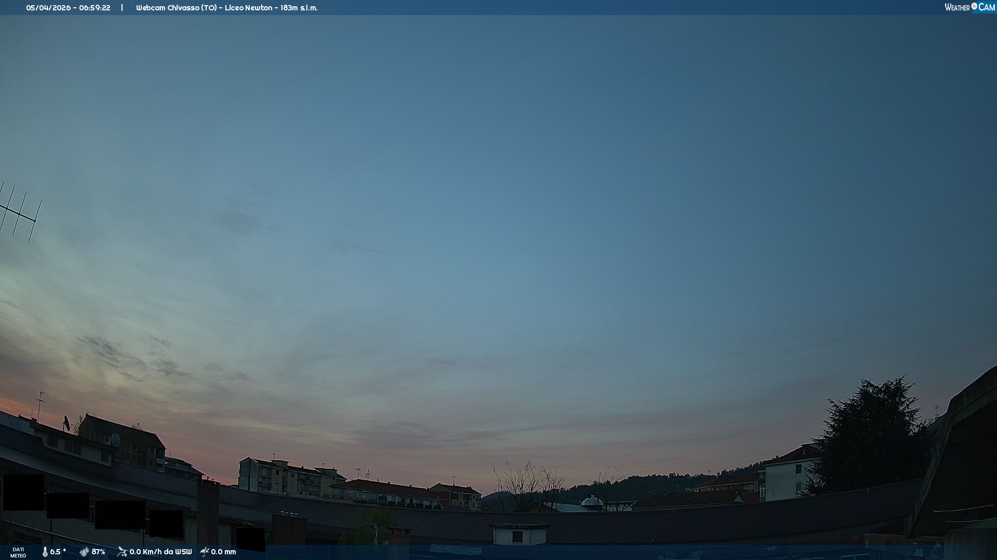Click the 0.0 mm rainfall value

click(x=223, y=552)
